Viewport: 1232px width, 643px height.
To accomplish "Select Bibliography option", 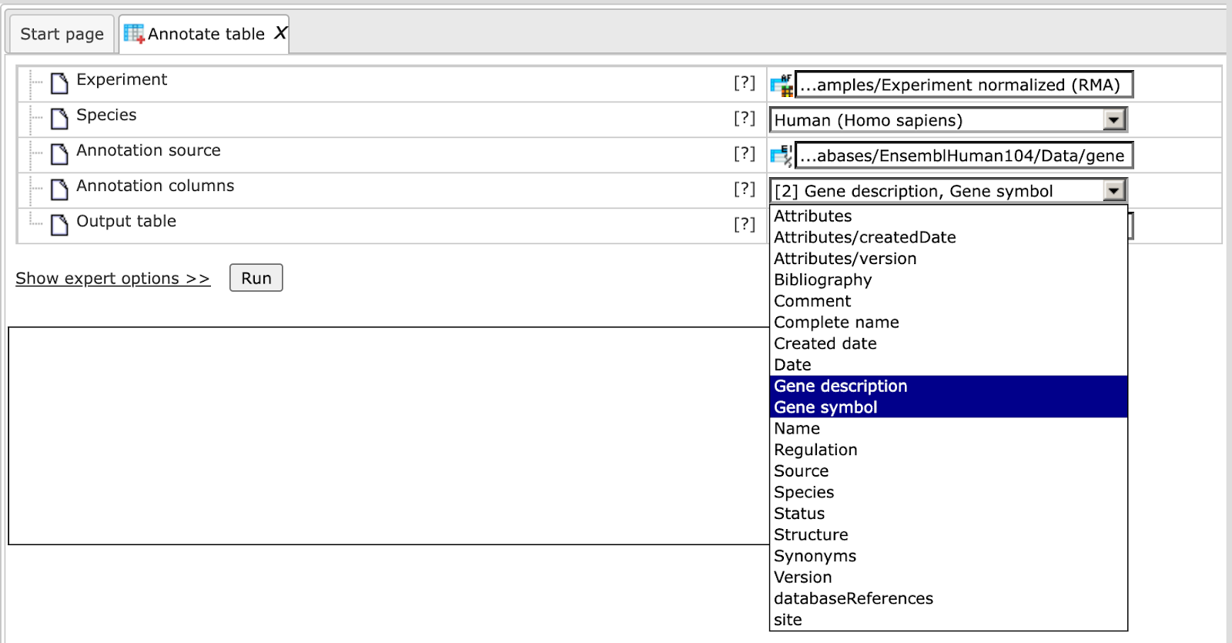I will coord(949,280).
